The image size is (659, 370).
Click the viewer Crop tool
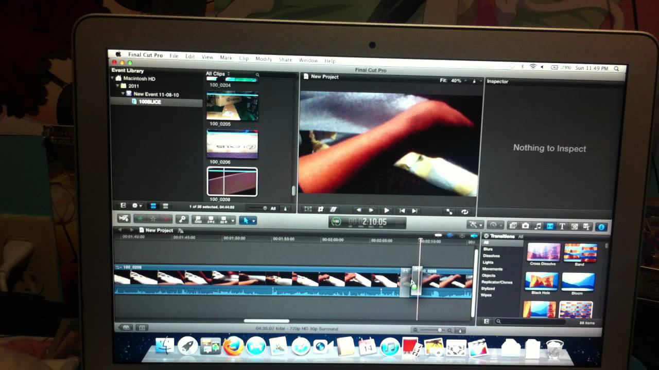[x=321, y=209]
